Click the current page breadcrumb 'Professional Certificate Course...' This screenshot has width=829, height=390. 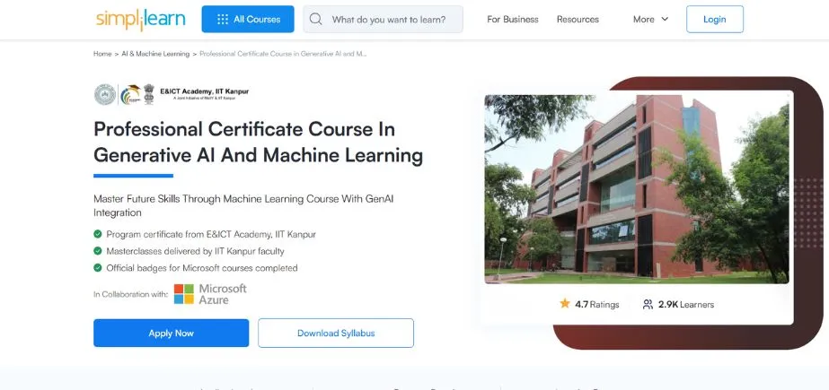283,54
